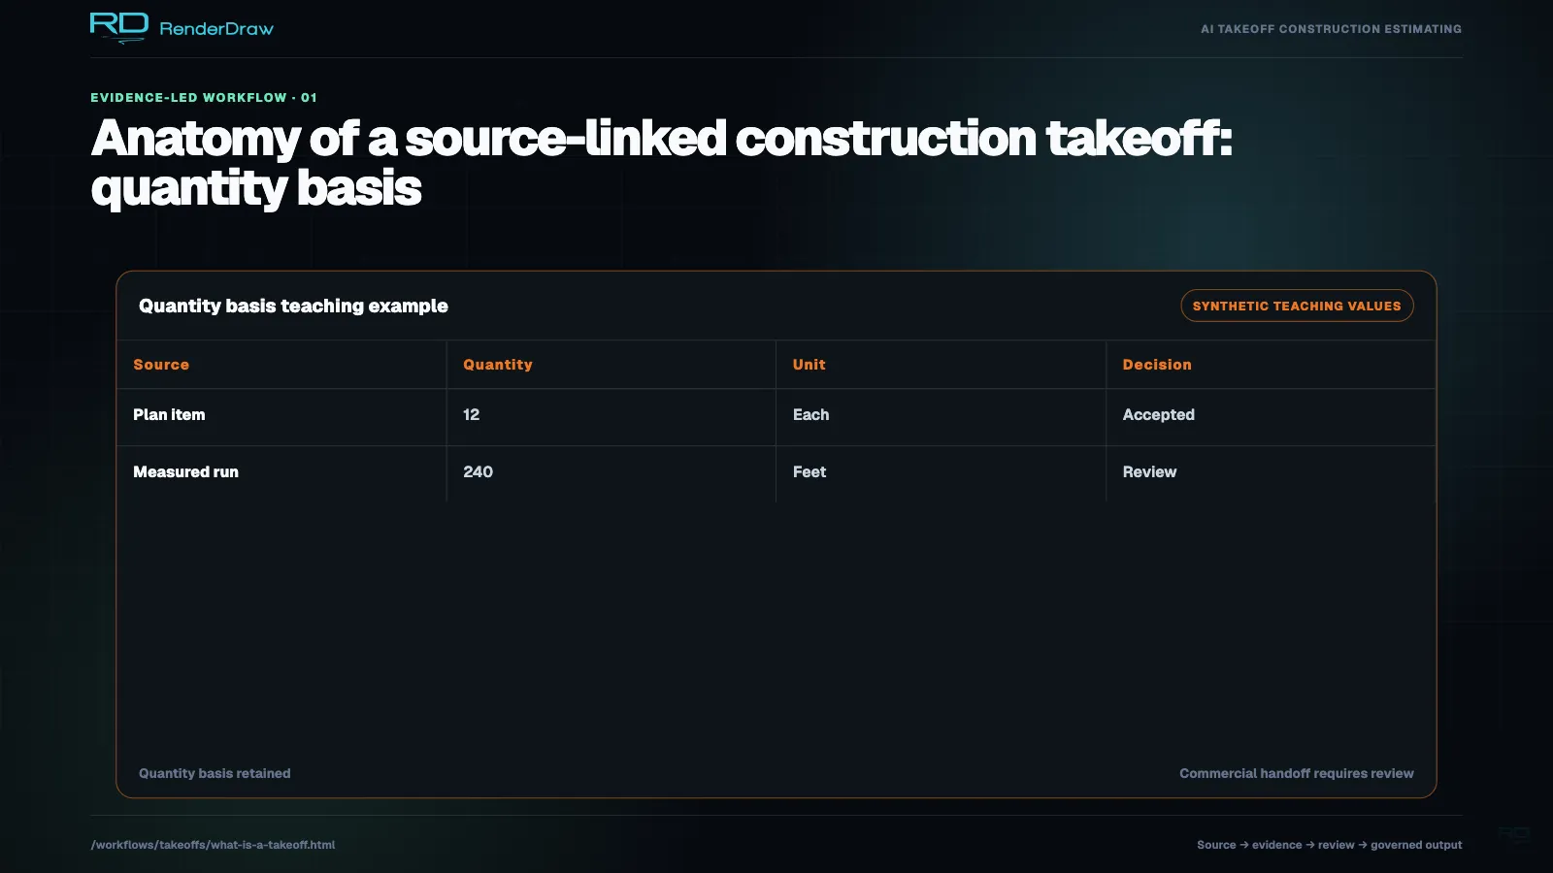1553x873 pixels.
Task: Click the Commercial handoff requires review note
Action: (1297, 774)
